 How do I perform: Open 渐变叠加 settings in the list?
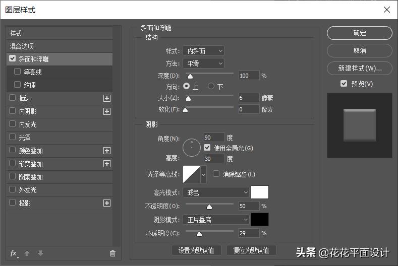point(31,164)
